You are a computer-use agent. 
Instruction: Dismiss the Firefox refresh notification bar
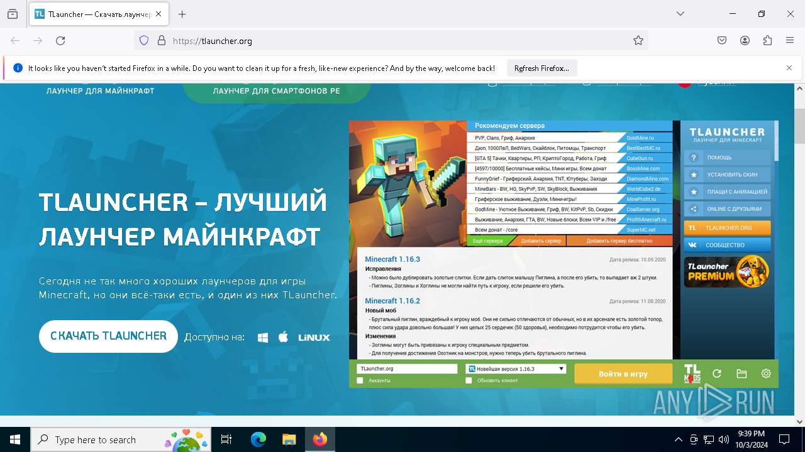pyautogui.click(x=789, y=68)
